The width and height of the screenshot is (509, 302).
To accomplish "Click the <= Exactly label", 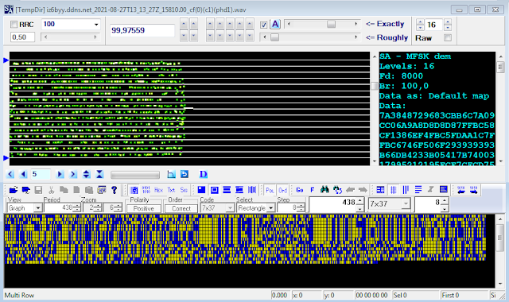I will point(385,24).
